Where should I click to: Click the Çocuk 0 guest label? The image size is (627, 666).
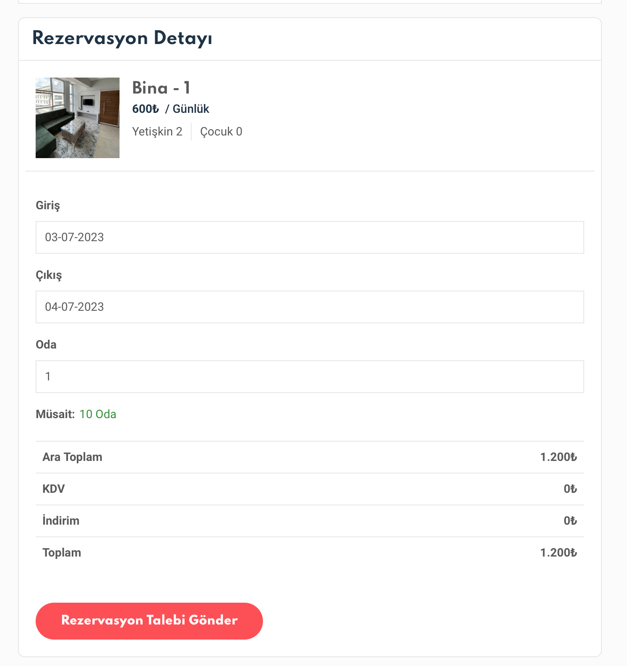click(221, 132)
